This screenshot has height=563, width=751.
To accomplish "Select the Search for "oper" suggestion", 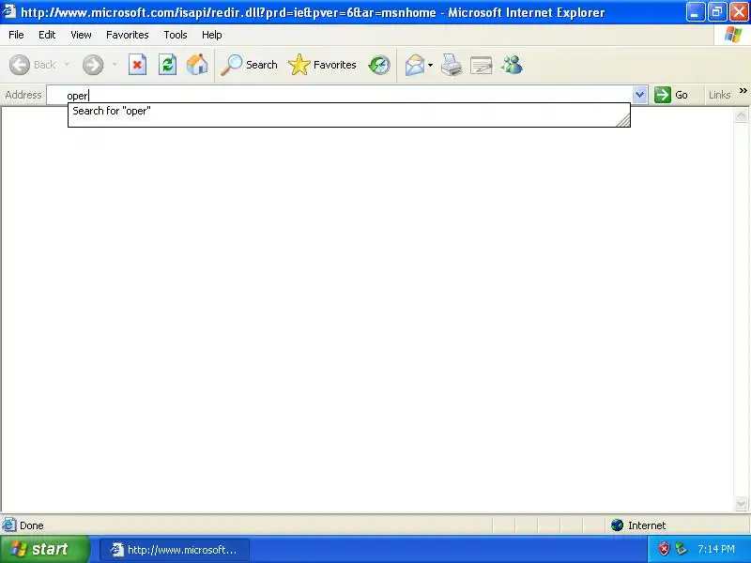I will (348, 111).
